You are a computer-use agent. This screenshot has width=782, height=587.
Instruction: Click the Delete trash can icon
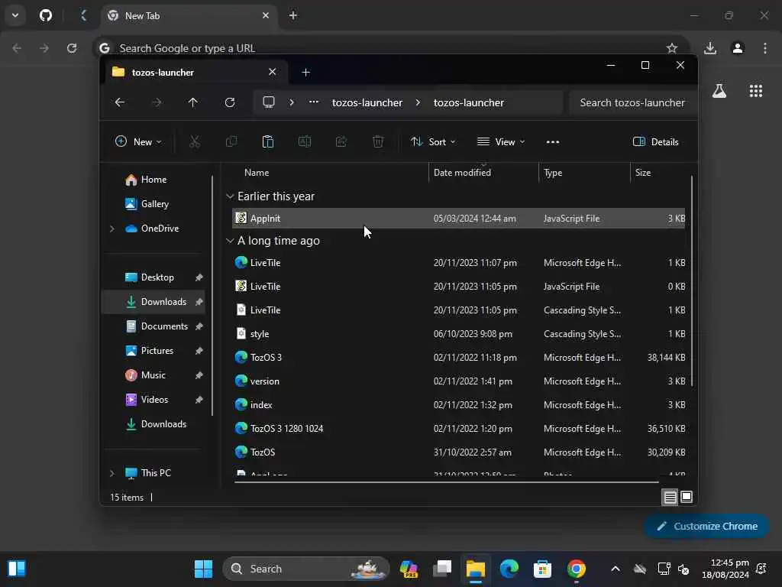[378, 141]
